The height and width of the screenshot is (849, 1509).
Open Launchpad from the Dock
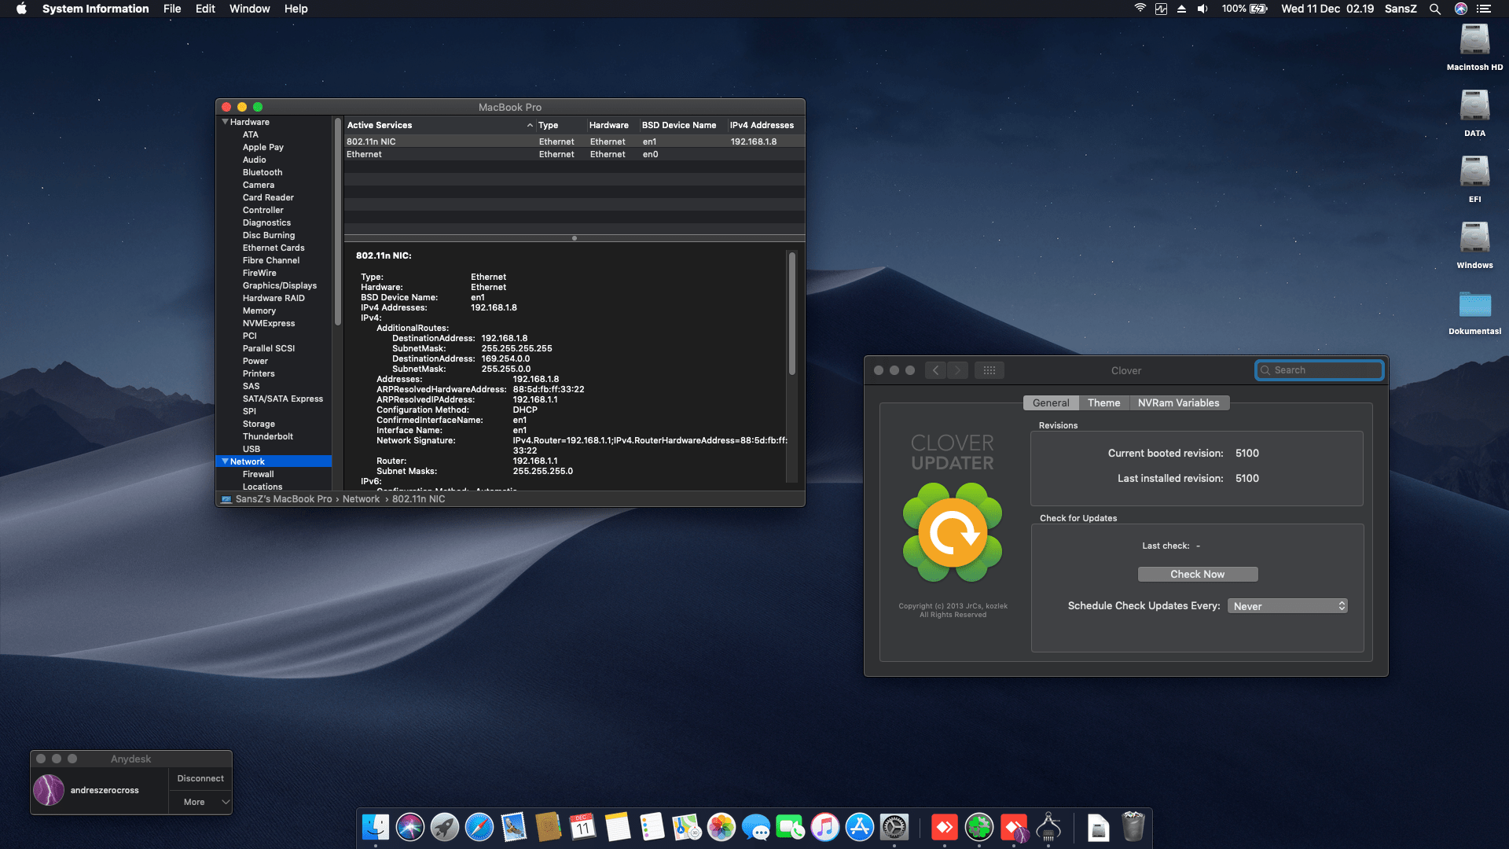tap(444, 827)
